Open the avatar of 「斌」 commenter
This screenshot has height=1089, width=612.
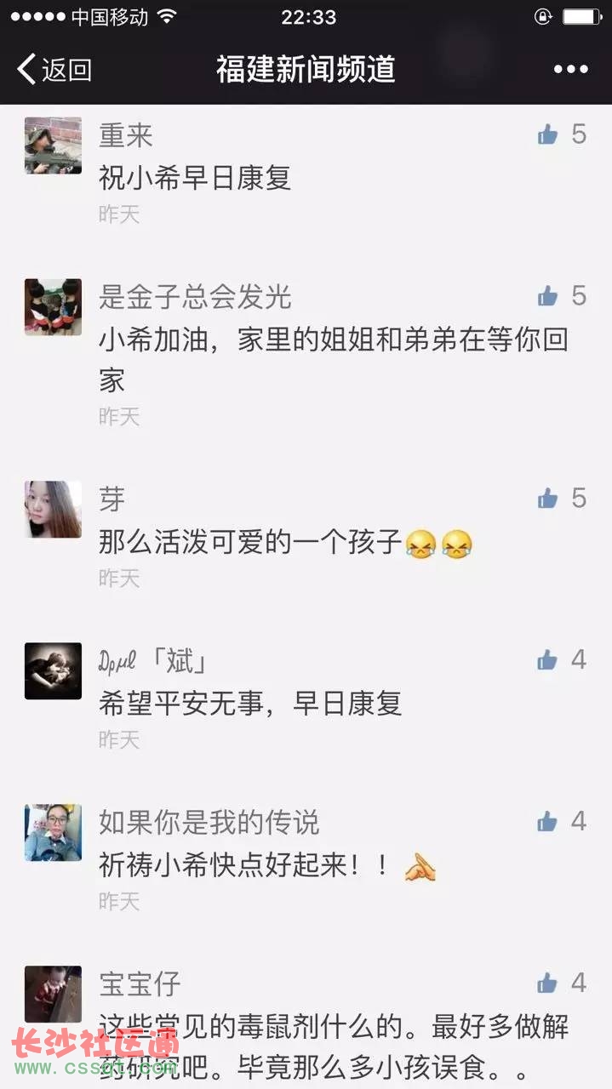click(x=53, y=671)
